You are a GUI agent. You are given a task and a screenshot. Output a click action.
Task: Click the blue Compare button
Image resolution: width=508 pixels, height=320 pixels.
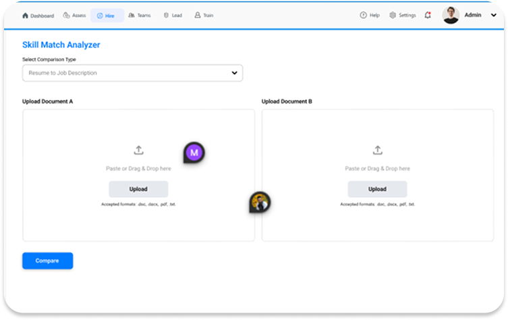tap(47, 261)
